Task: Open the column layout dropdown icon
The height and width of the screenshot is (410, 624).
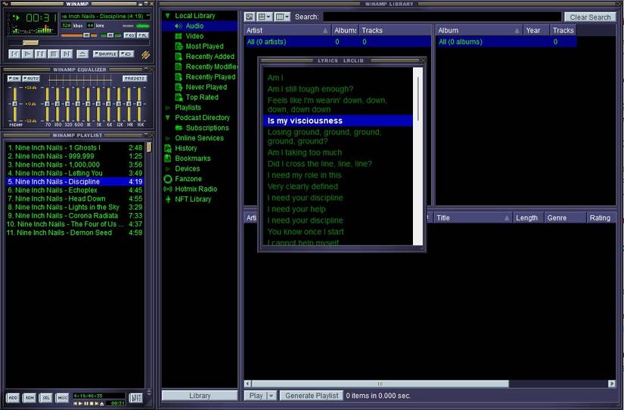Action: click(282, 17)
